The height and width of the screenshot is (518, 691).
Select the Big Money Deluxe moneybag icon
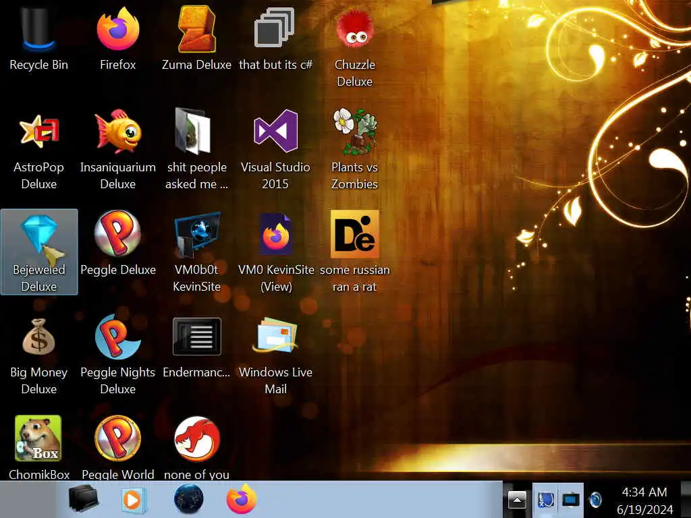(x=38, y=337)
